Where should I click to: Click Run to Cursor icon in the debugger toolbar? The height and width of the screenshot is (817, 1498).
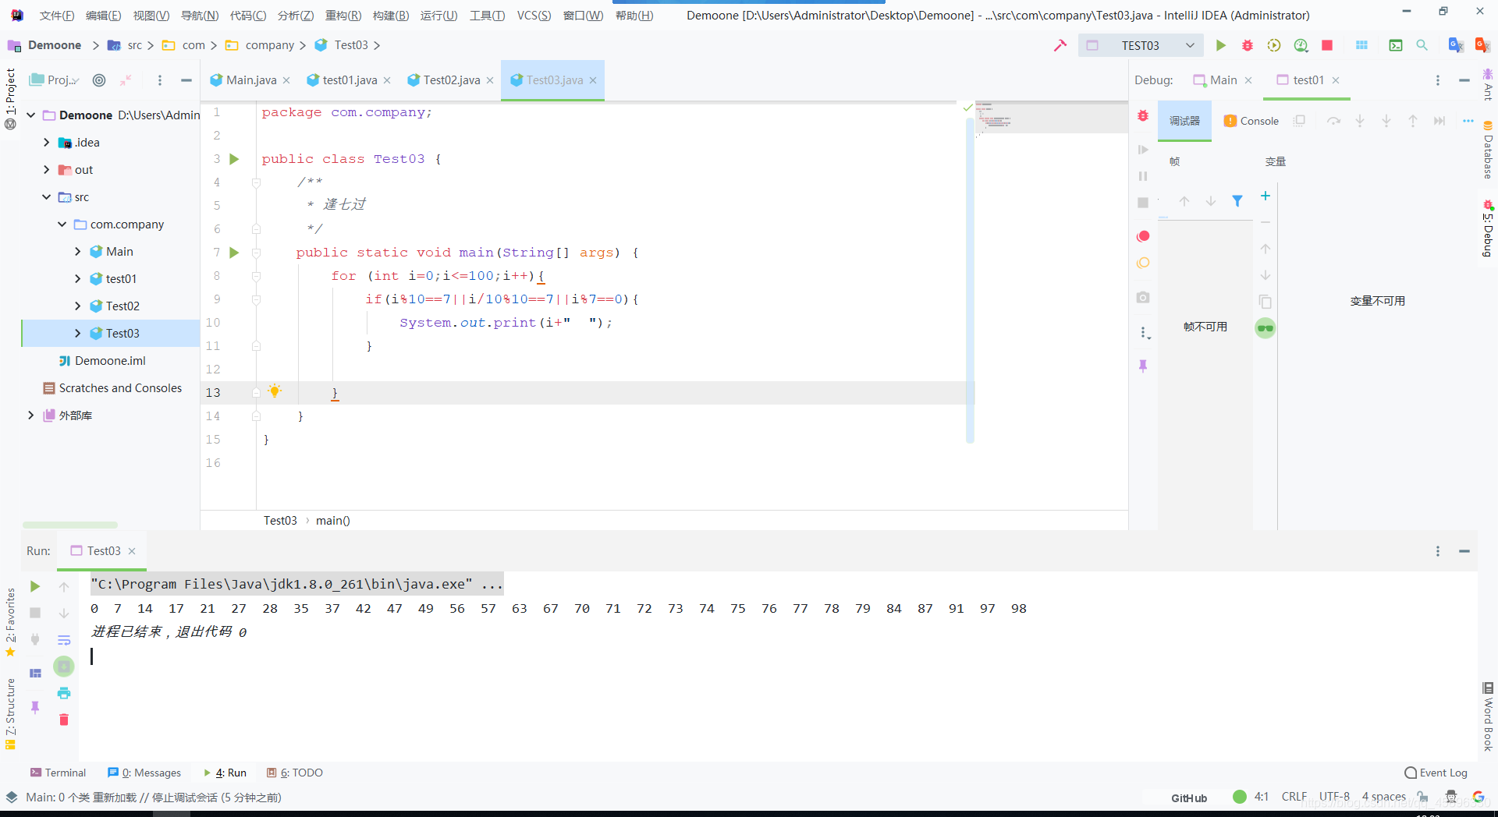coord(1439,121)
